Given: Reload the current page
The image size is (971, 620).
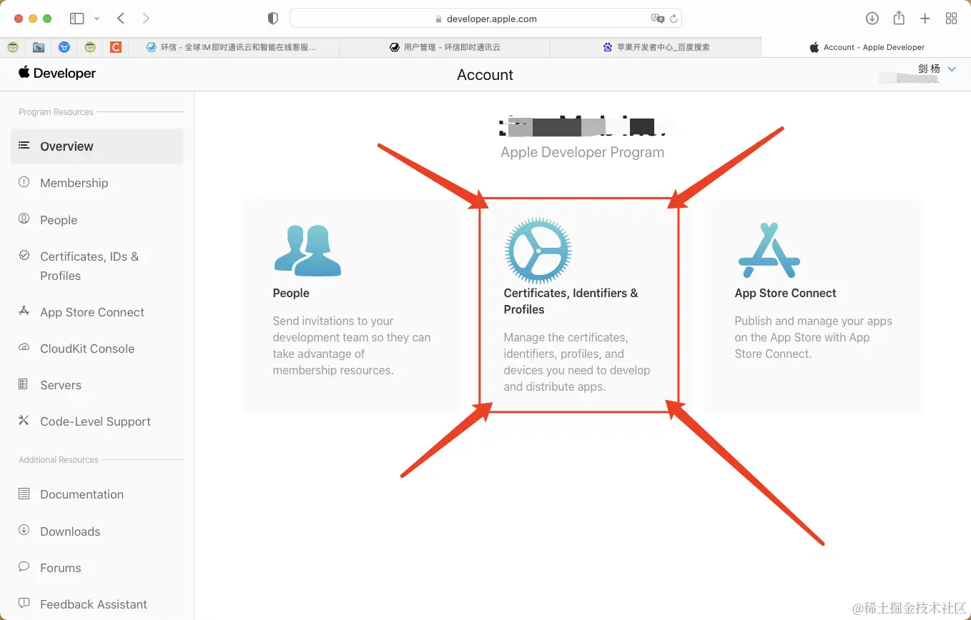Looking at the screenshot, I should (x=674, y=19).
